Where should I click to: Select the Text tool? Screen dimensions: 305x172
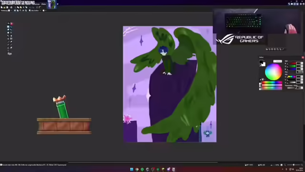pos(8,51)
